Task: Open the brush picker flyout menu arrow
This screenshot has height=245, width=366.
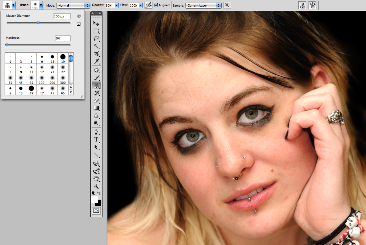Action: [x=79, y=16]
